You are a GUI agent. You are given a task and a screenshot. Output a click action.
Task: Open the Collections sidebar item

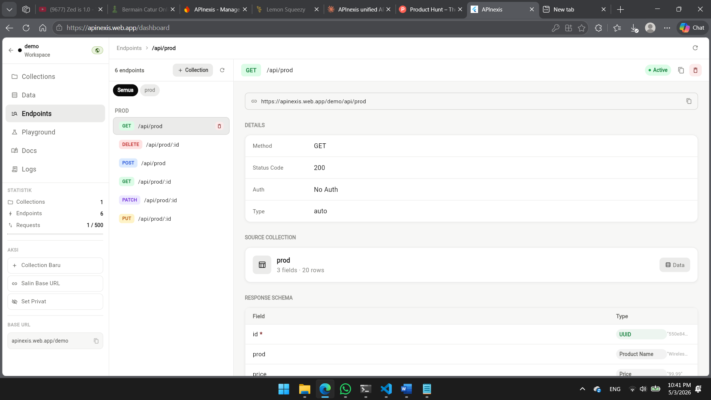tap(55, 77)
